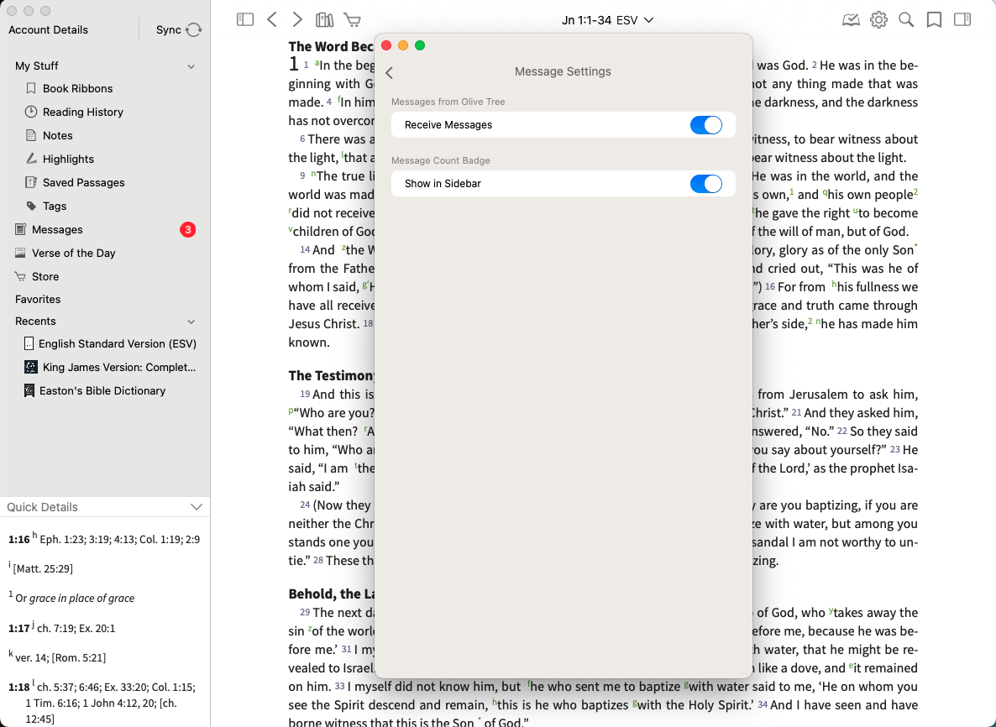The height and width of the screenshot is (727, 996).
Task: Open the Jn 1:1-34 ESV passage dropdown
Action: click(607, 20)
